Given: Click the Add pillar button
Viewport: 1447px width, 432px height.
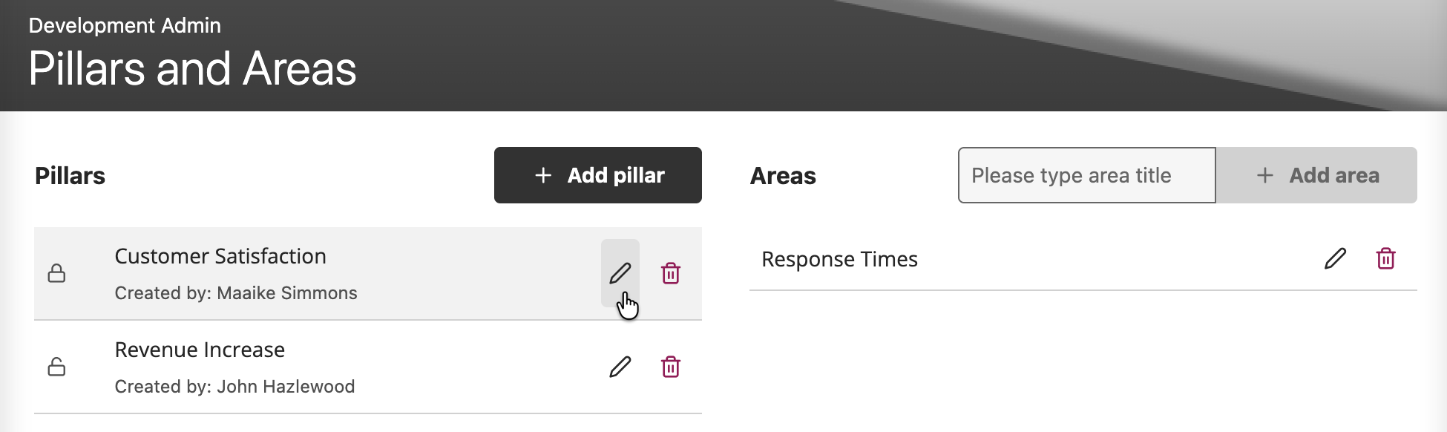Looking at the screenshot, I should click(598, 175).
